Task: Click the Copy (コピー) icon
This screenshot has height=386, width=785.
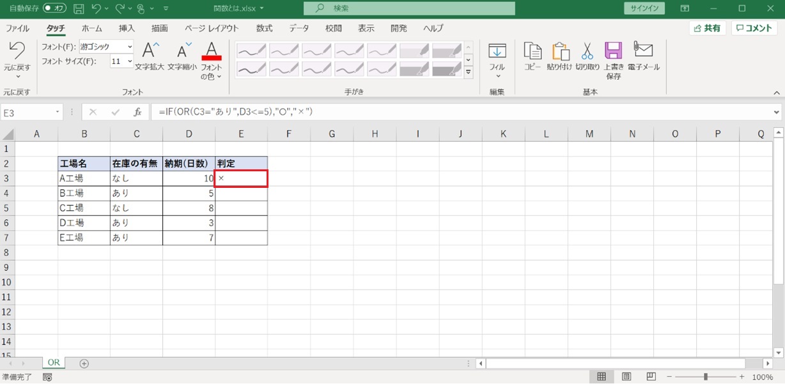Action: (532, 52)
